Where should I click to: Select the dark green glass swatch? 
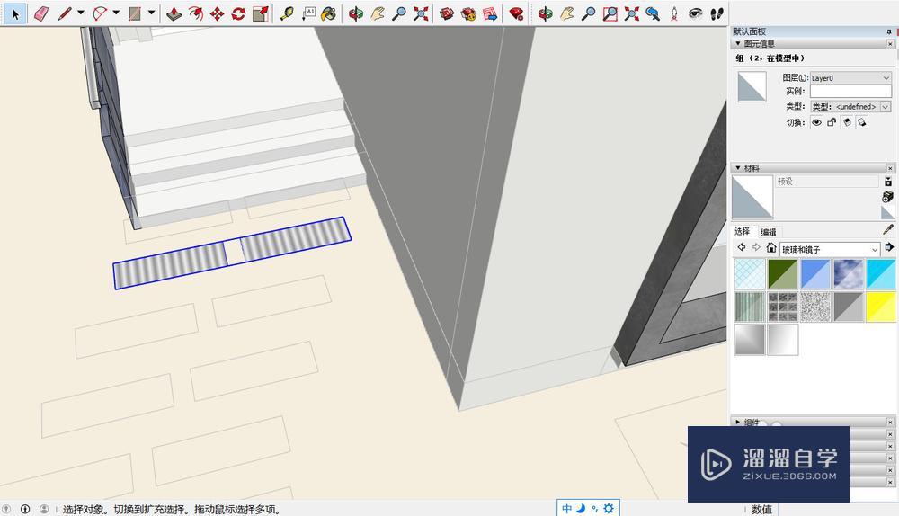tap(783, 274)
